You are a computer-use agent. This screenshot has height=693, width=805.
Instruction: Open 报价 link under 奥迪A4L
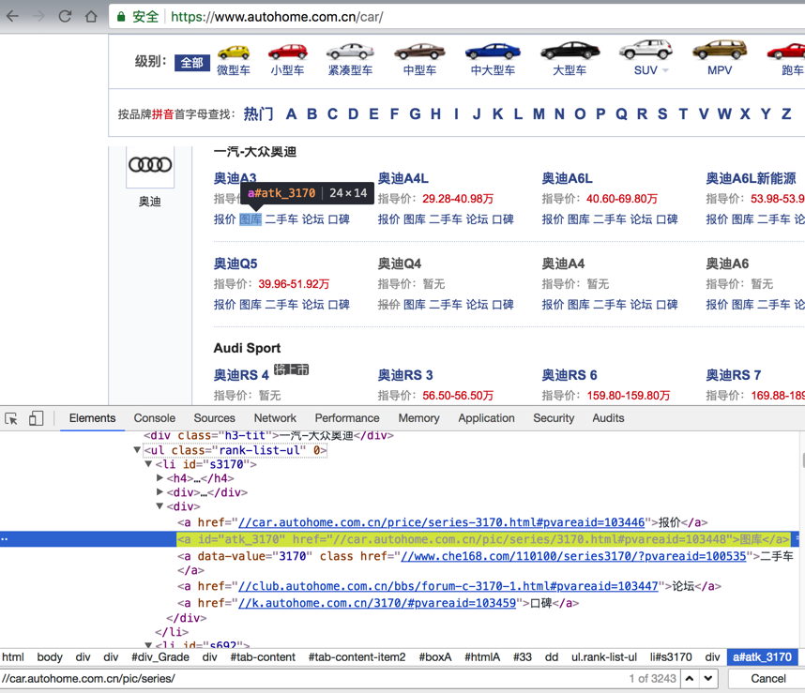(389, 219)
